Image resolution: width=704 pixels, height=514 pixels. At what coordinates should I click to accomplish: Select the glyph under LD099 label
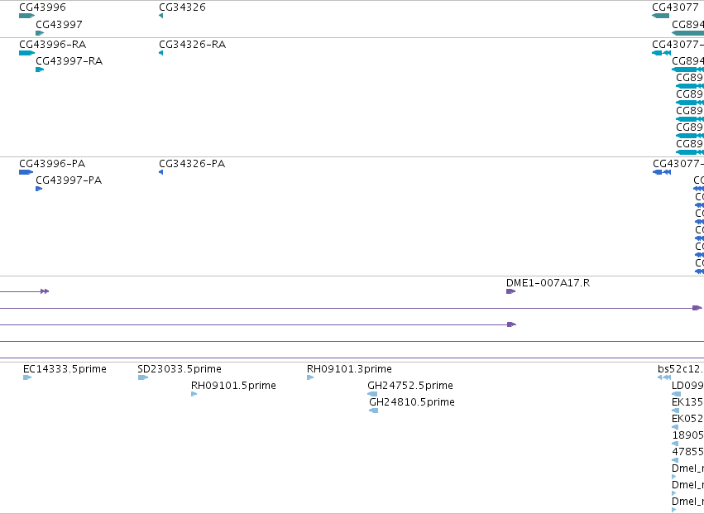tap(676, 394)
